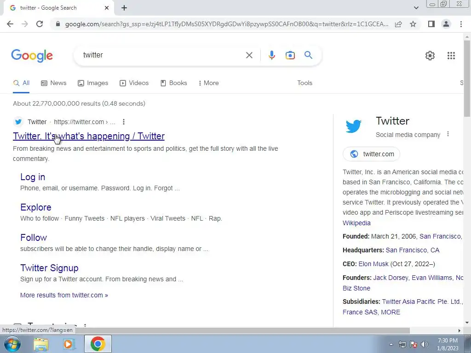The width and height of the screenshot is (471, 353).
Task: Open the Log in sitelink
Action: pos(33,177)
